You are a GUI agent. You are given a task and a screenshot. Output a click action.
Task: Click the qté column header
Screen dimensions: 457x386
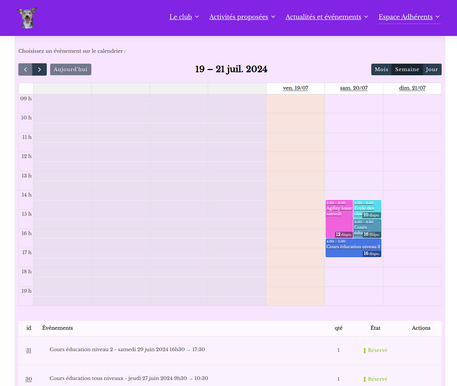click(339, 328)
